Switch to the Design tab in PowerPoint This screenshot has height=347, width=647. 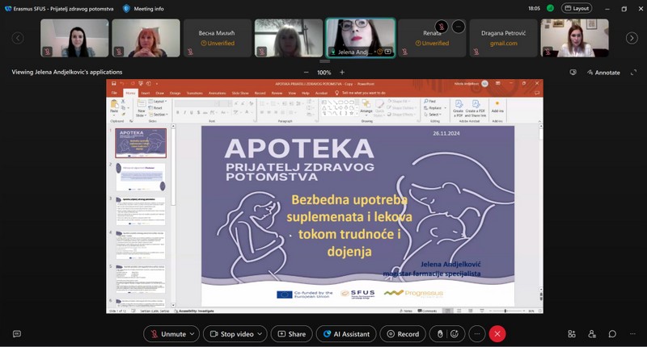coord(175,93)
